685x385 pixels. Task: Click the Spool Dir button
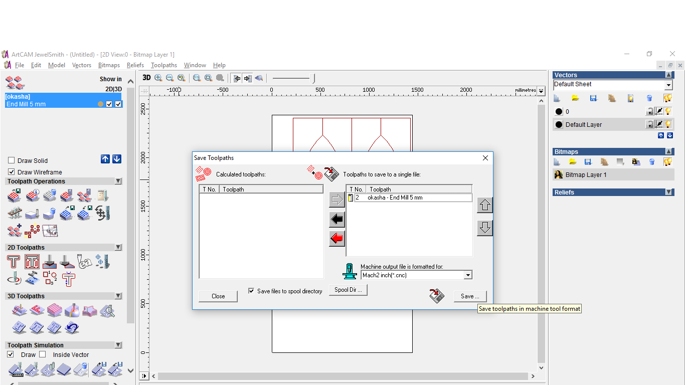coord(348,290)
